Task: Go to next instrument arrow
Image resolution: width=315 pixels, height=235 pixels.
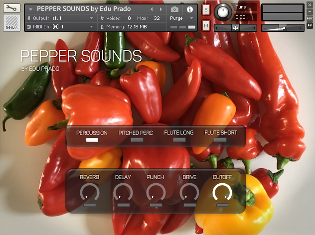Action: (160, 9)
